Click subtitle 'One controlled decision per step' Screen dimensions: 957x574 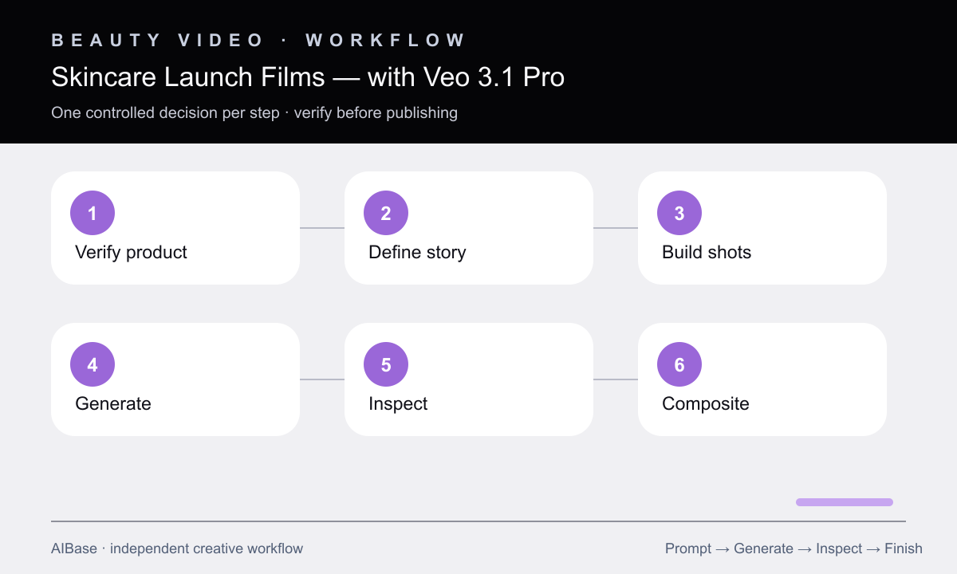tap(165, 112)
